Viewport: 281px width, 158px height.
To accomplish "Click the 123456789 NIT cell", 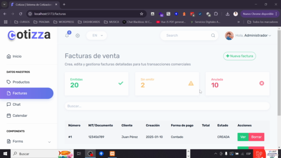I will (96, 137).
